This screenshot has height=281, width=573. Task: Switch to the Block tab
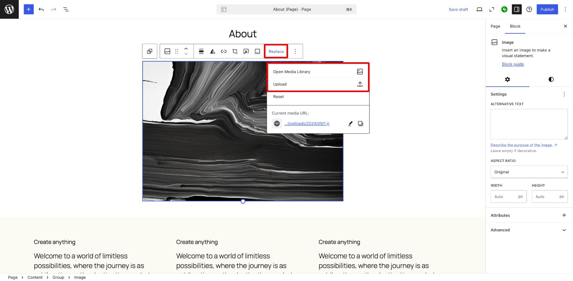[x=515, y=26]
